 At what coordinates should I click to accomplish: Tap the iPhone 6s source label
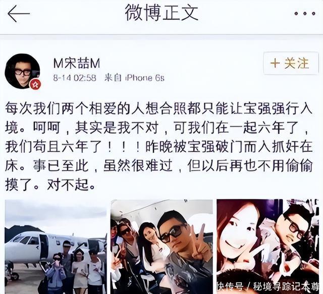[145, 78]
